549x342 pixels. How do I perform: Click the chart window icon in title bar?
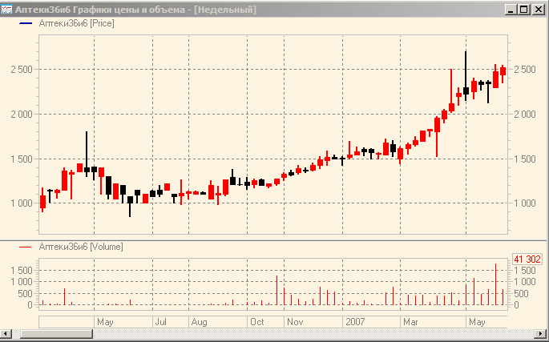pyautogui.click(x=6, y=10)
